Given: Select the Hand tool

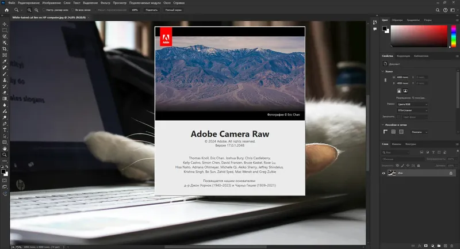Looking at the screenshot, I should (5, 148).
